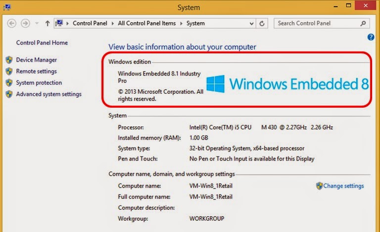Click the Computer name value VM-Win8_1Retail
The image size is (380, 232).
(x=211, y=186)
